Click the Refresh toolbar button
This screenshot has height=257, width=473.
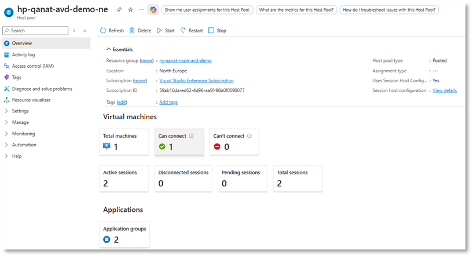coord(112,31)
